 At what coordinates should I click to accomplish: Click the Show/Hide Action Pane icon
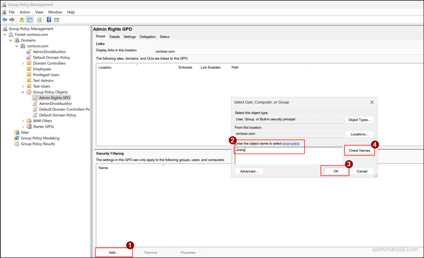pos(56,20)
